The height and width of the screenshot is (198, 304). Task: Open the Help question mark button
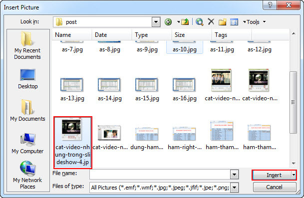[270, 5]
